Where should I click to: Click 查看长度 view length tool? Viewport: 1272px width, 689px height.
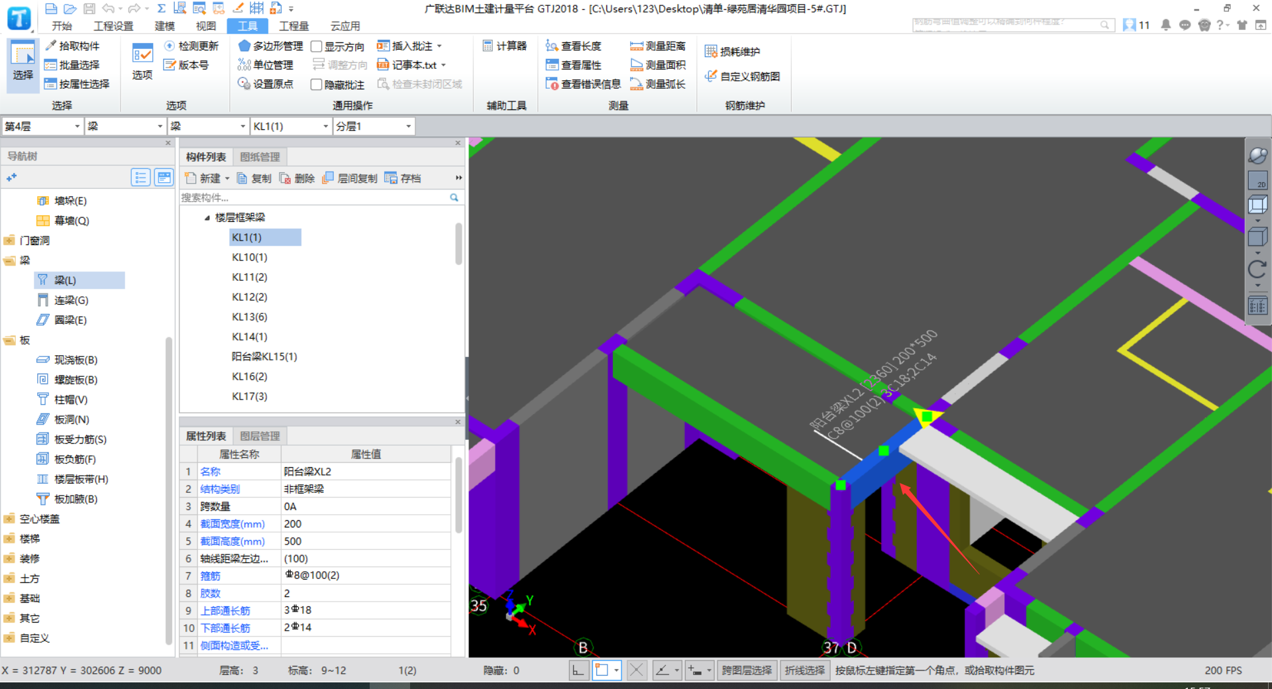(574, 46)
